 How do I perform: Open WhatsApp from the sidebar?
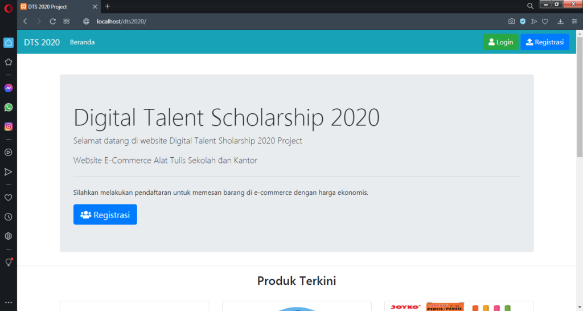(8, 107)
